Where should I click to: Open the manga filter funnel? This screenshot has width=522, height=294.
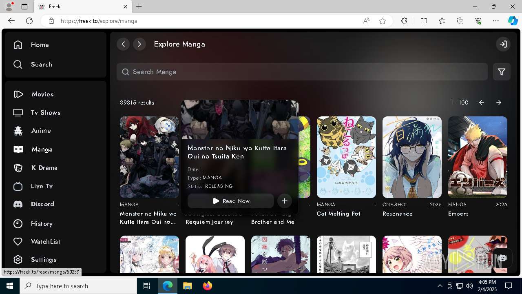(502, 72)
